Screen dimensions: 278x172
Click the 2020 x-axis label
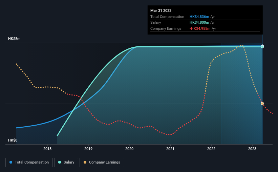click(x=129, y=149)
